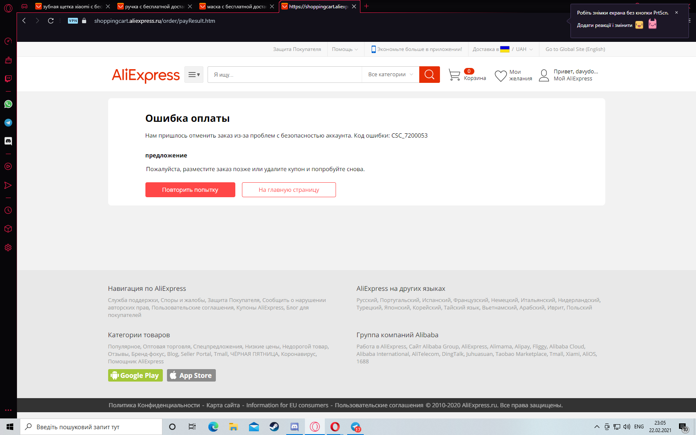Toggle the VPN badge in address bar
Image resolution: width=696 pixels, height=435 pixels.
[73, 21]
